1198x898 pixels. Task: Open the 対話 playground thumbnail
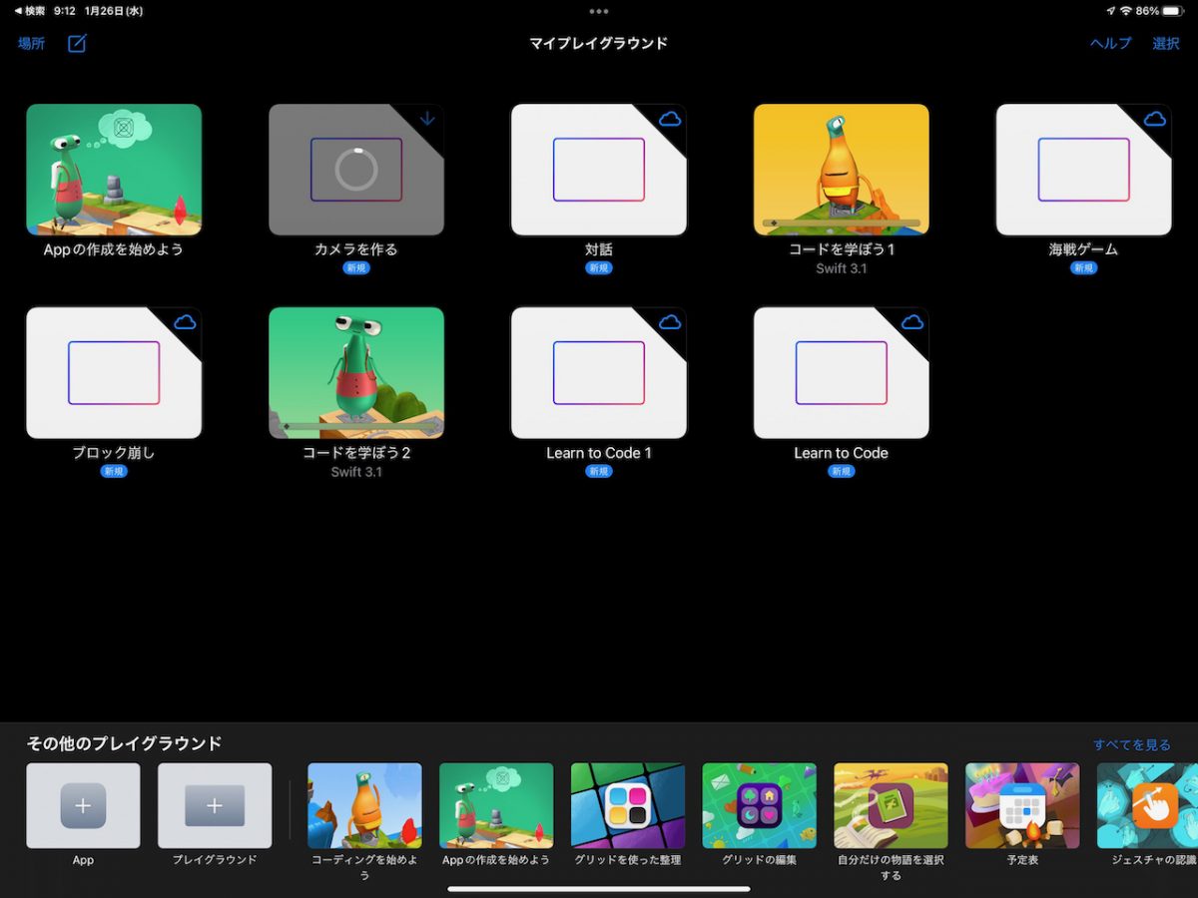pos(599,170)
